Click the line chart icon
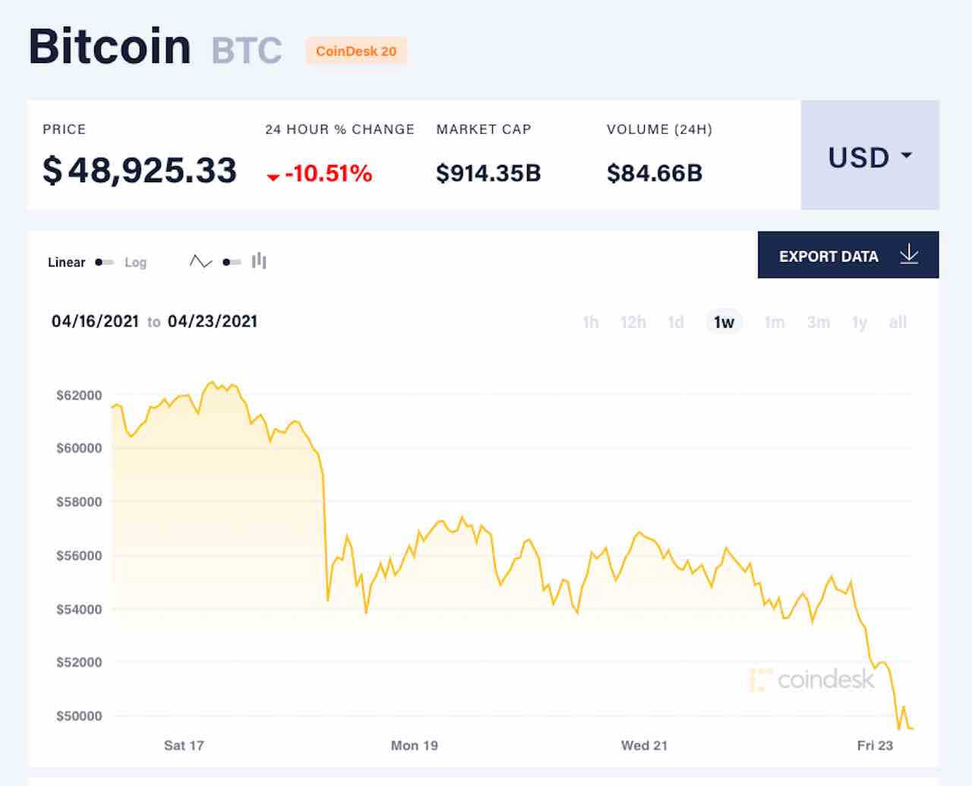 (200, 262)
